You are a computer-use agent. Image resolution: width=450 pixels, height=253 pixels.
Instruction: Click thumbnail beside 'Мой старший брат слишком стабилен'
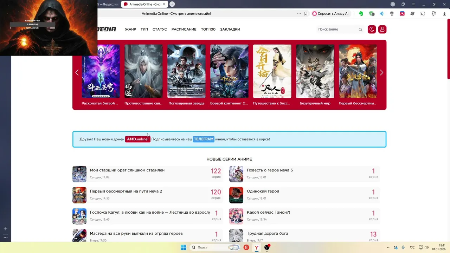79,174
